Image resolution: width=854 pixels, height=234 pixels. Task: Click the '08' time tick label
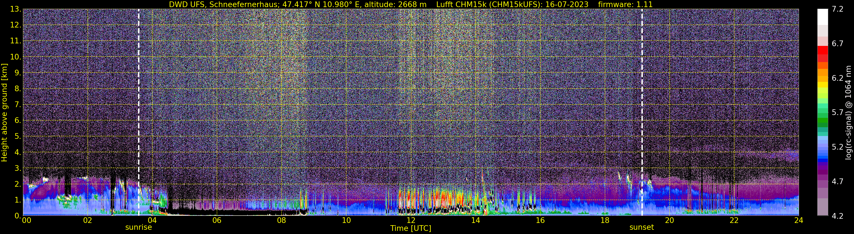281,220
